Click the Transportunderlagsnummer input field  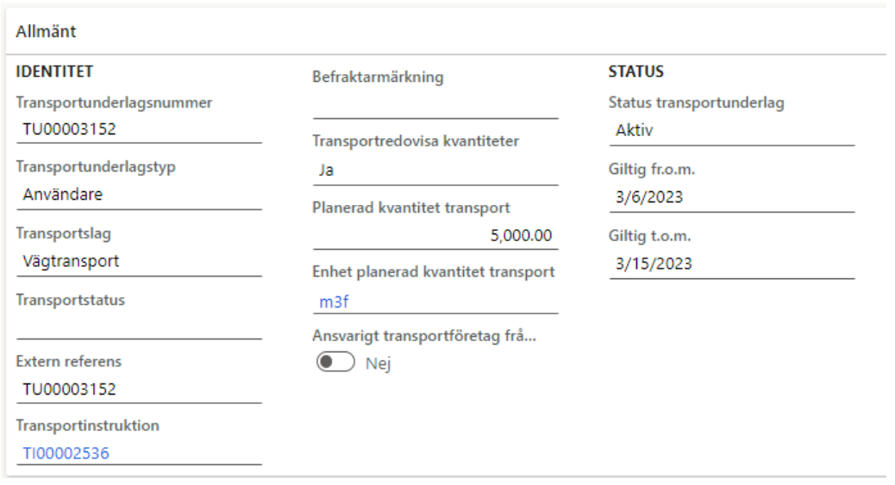click(138, 129)
